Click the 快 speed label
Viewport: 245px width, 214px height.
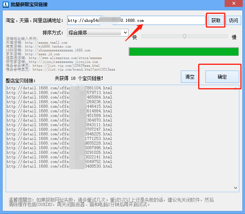click(134, 37)
